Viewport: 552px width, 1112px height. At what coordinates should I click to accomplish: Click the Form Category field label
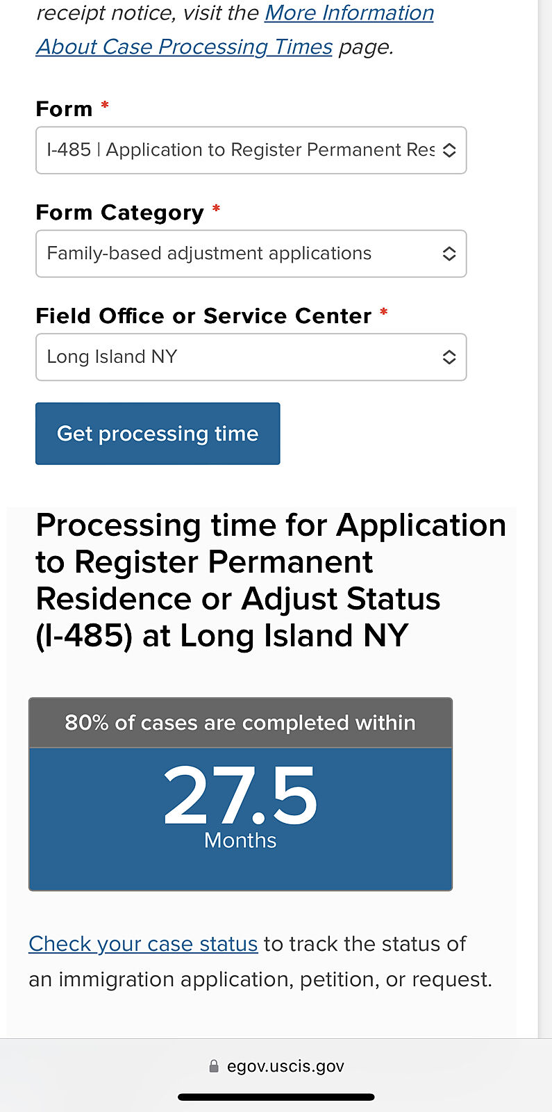click(x=119, y=213)
